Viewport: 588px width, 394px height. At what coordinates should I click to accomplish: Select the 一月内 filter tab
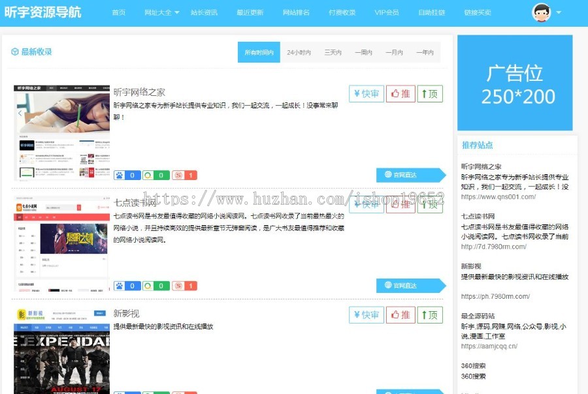394,52
